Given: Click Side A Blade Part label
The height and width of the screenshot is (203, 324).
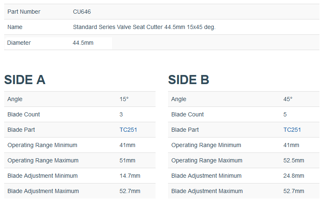Looking at the screenshot, I should pos(21,130).
